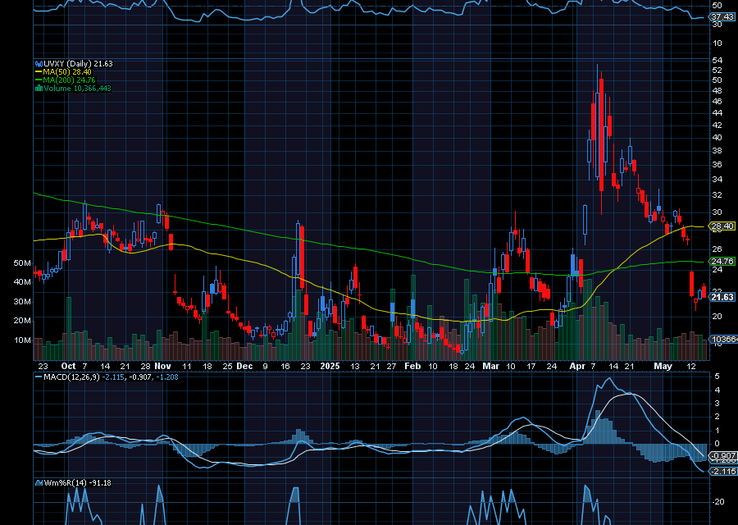738x525 pixels.
Task: Select the UVXY (Daily) legend label
Action: [66, 64]
